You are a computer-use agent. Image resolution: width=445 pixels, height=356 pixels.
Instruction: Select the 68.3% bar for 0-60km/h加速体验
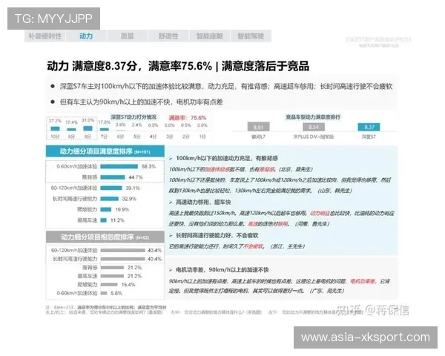click(x=119, y=166)
